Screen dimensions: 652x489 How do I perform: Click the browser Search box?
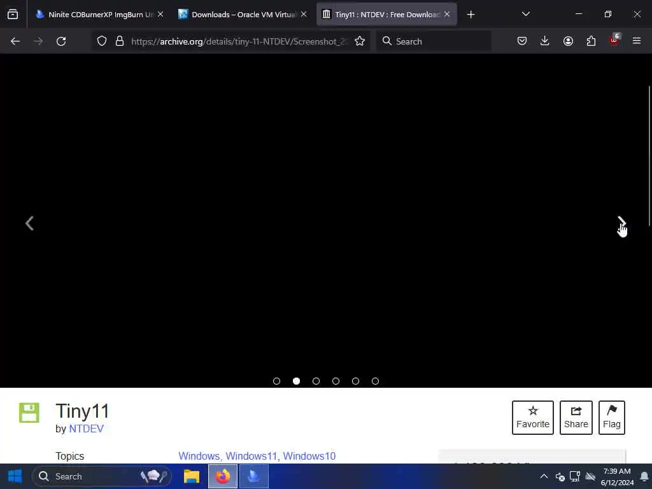(x=434, y=41)
